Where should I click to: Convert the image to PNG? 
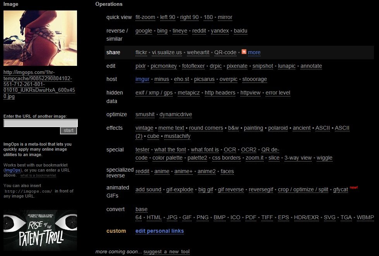[202, 217]
